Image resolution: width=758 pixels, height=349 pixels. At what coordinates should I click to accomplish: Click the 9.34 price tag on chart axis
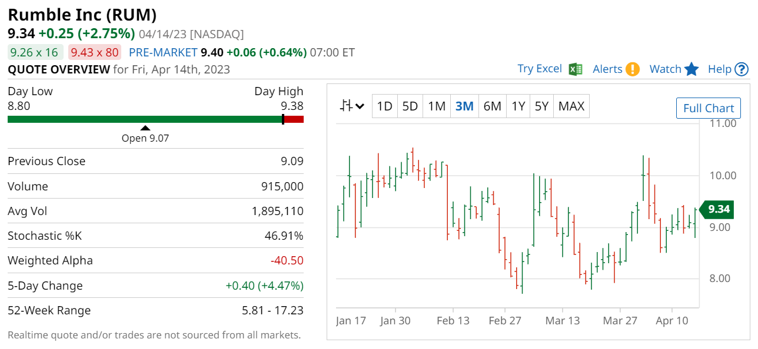716,209
